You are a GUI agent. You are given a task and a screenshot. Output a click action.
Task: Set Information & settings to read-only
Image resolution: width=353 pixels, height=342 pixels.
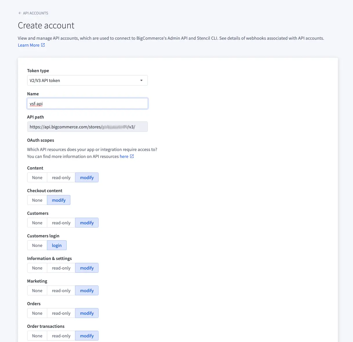coord(61,268)
